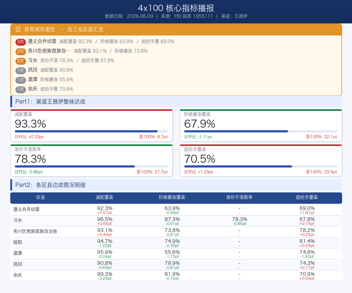Viewport: 352px width, 293px height.
Task: Click the 减配覆盖 93.3% progress bar
Action: tap(91, 131)
